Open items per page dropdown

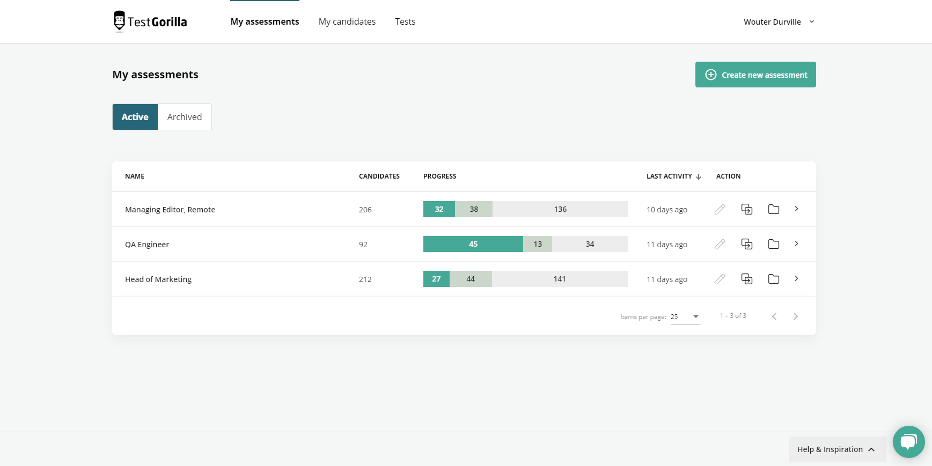685,317
